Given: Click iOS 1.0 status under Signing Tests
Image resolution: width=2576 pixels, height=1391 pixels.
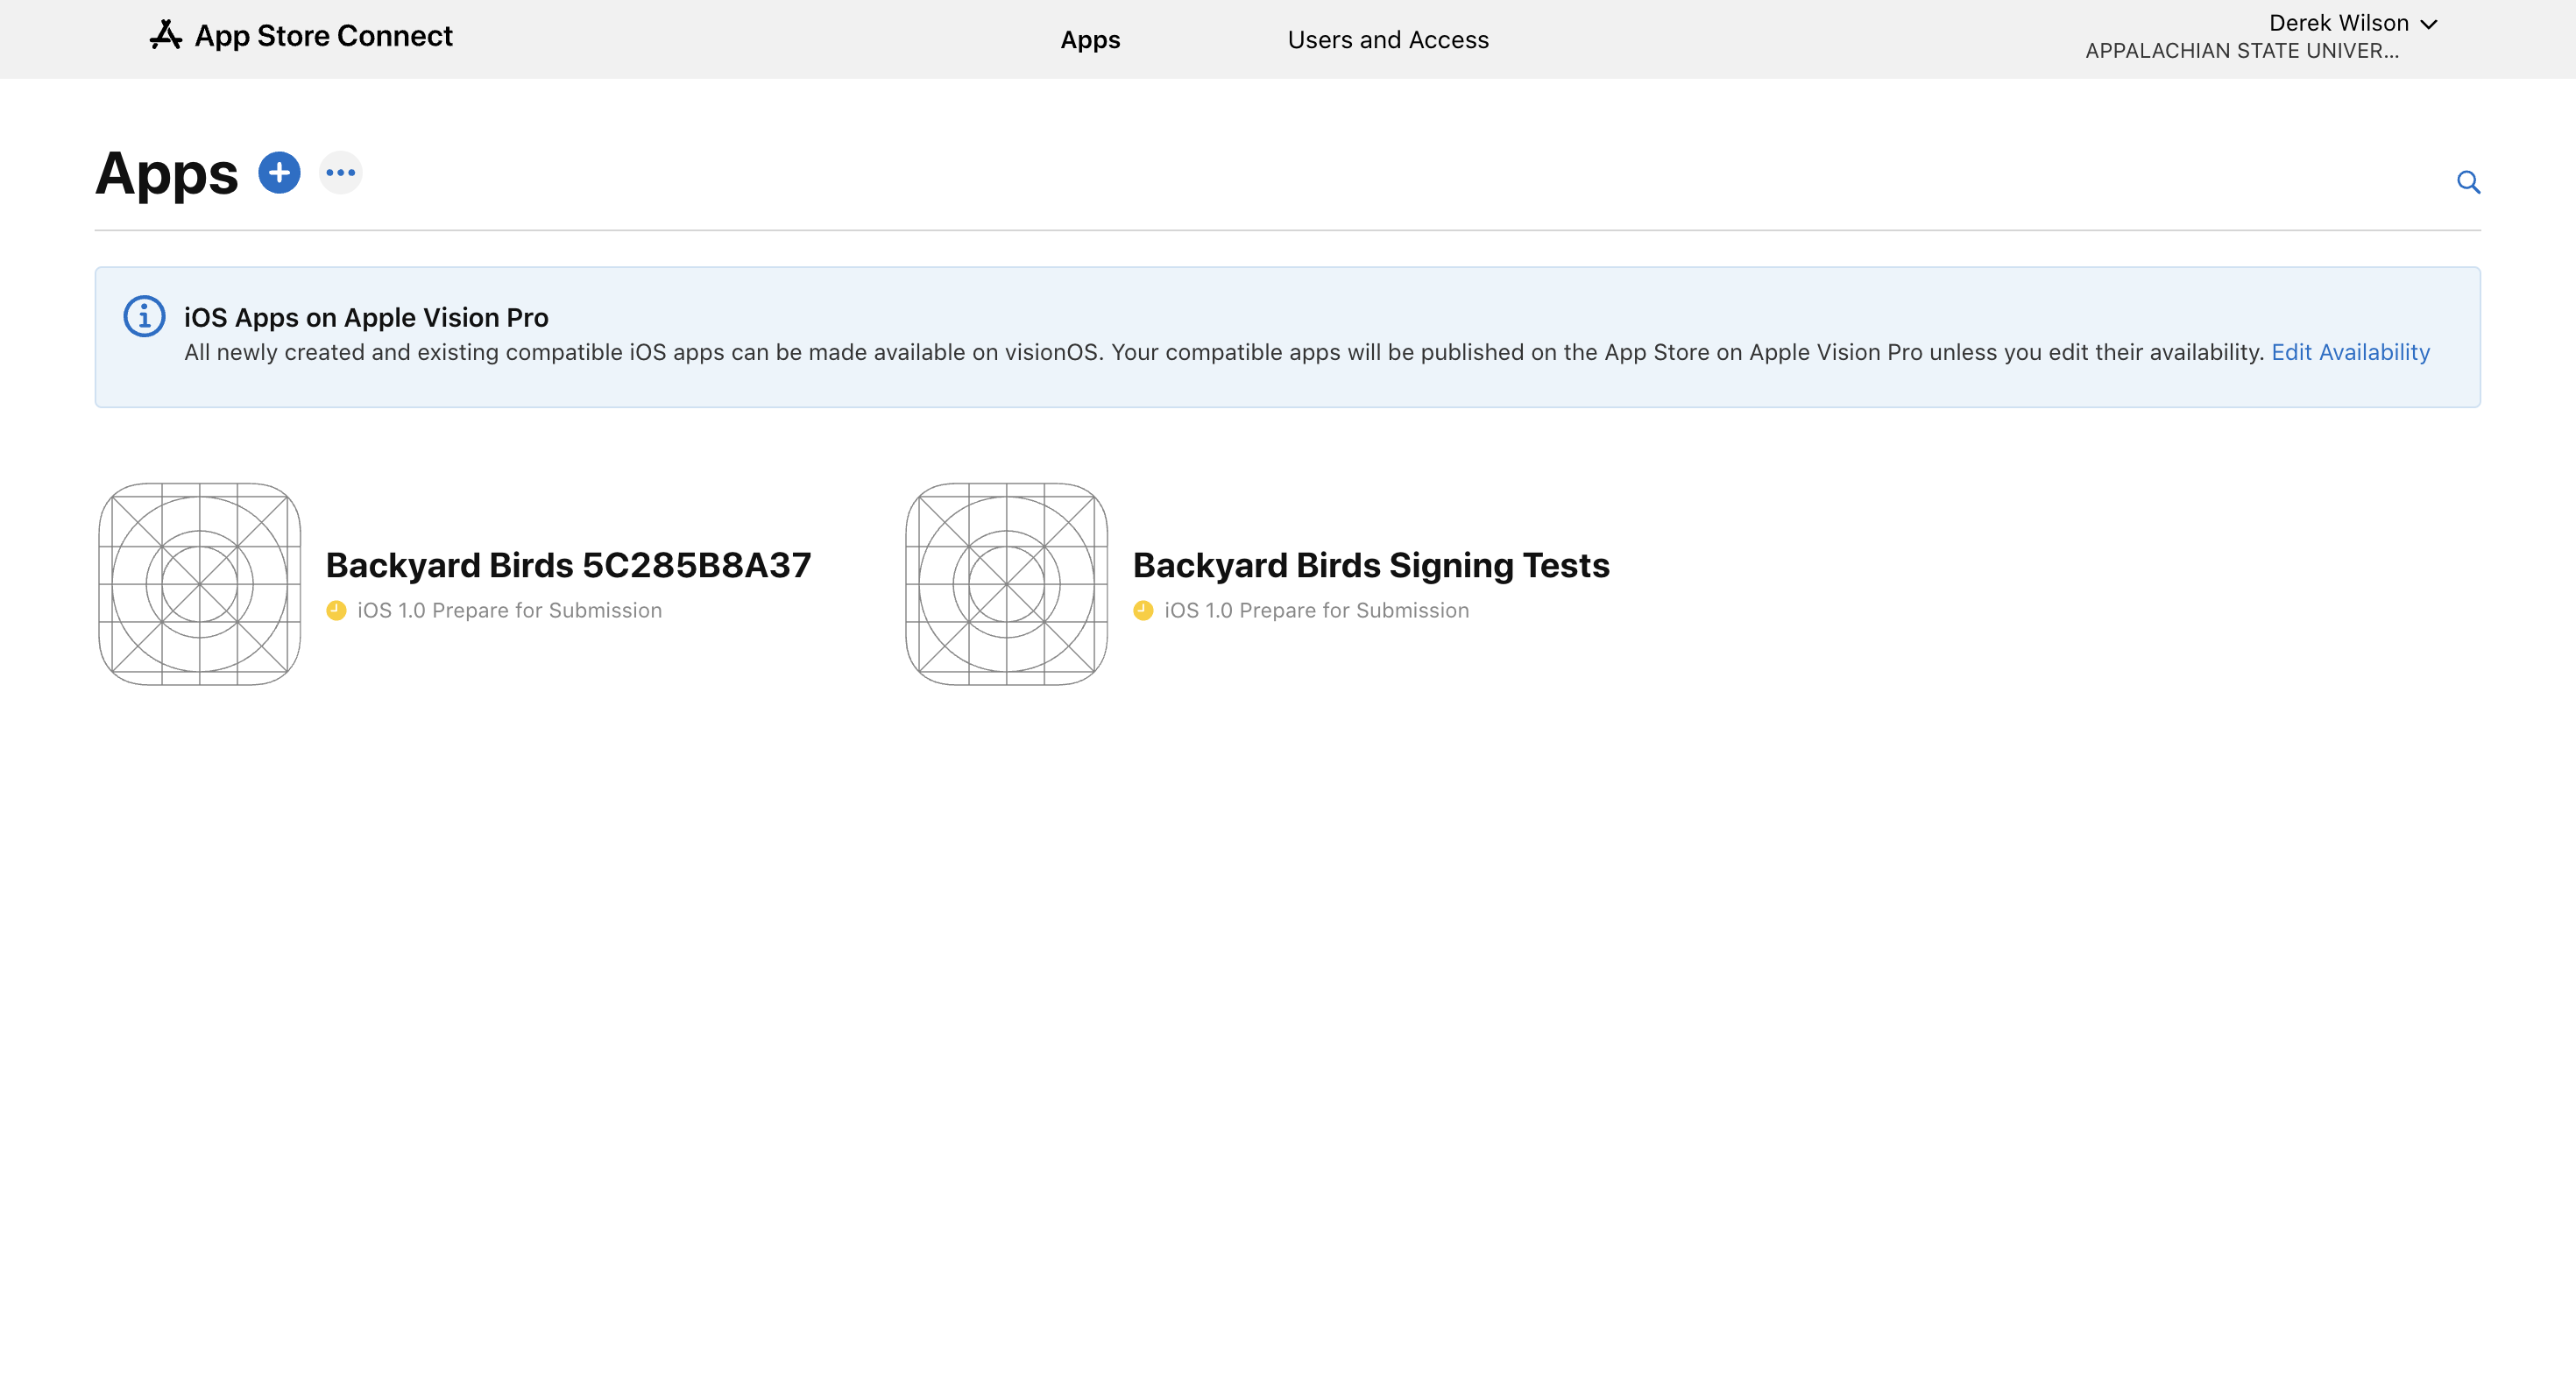Looking at the screenshot, I should [x=1316, y=610].
